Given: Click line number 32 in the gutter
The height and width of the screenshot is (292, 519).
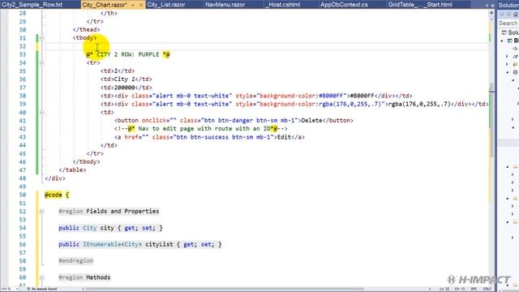Looking at the screenshot, I should [x=22, y=46].
